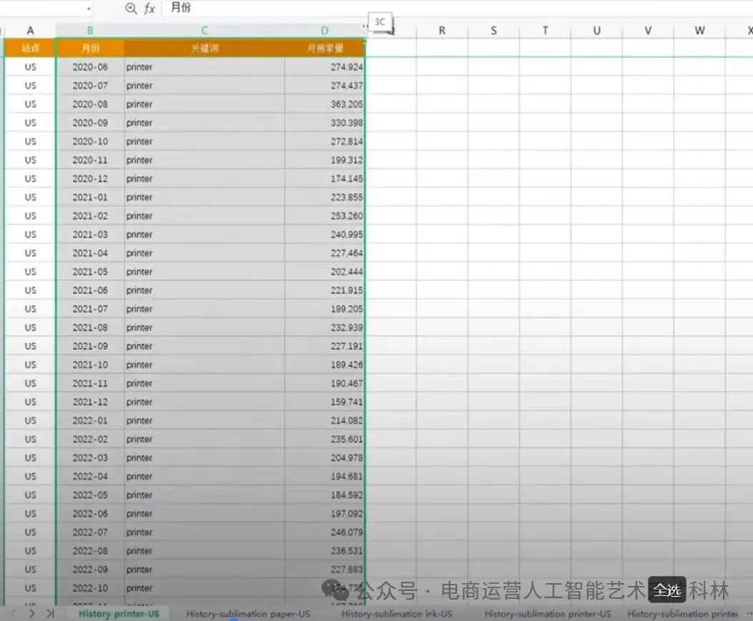This screenshot has height=621, width=753.
Task: Select column header B
Action: (89, 31)
